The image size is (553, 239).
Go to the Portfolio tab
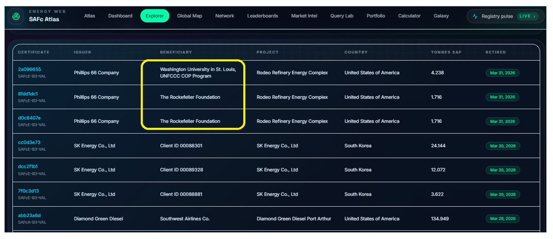click(376, 16)
